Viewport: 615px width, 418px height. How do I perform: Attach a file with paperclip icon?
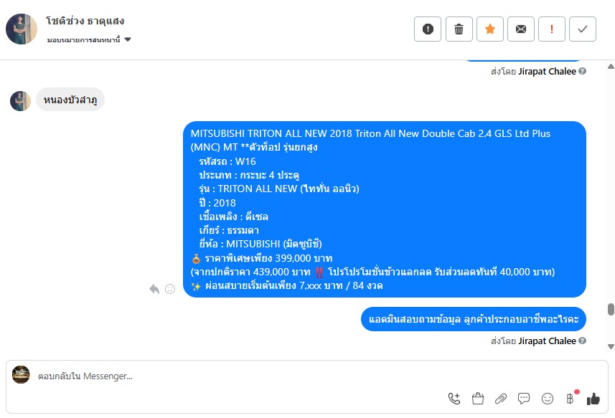[500, 399]
